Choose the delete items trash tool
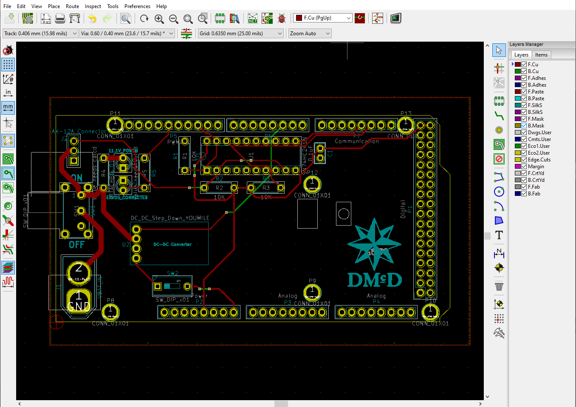 (x=499, y=286)
